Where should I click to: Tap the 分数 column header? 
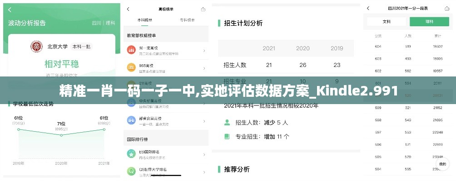378,36
